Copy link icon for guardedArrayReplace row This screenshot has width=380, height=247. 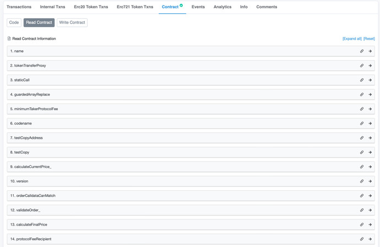(x=362, y=95)
